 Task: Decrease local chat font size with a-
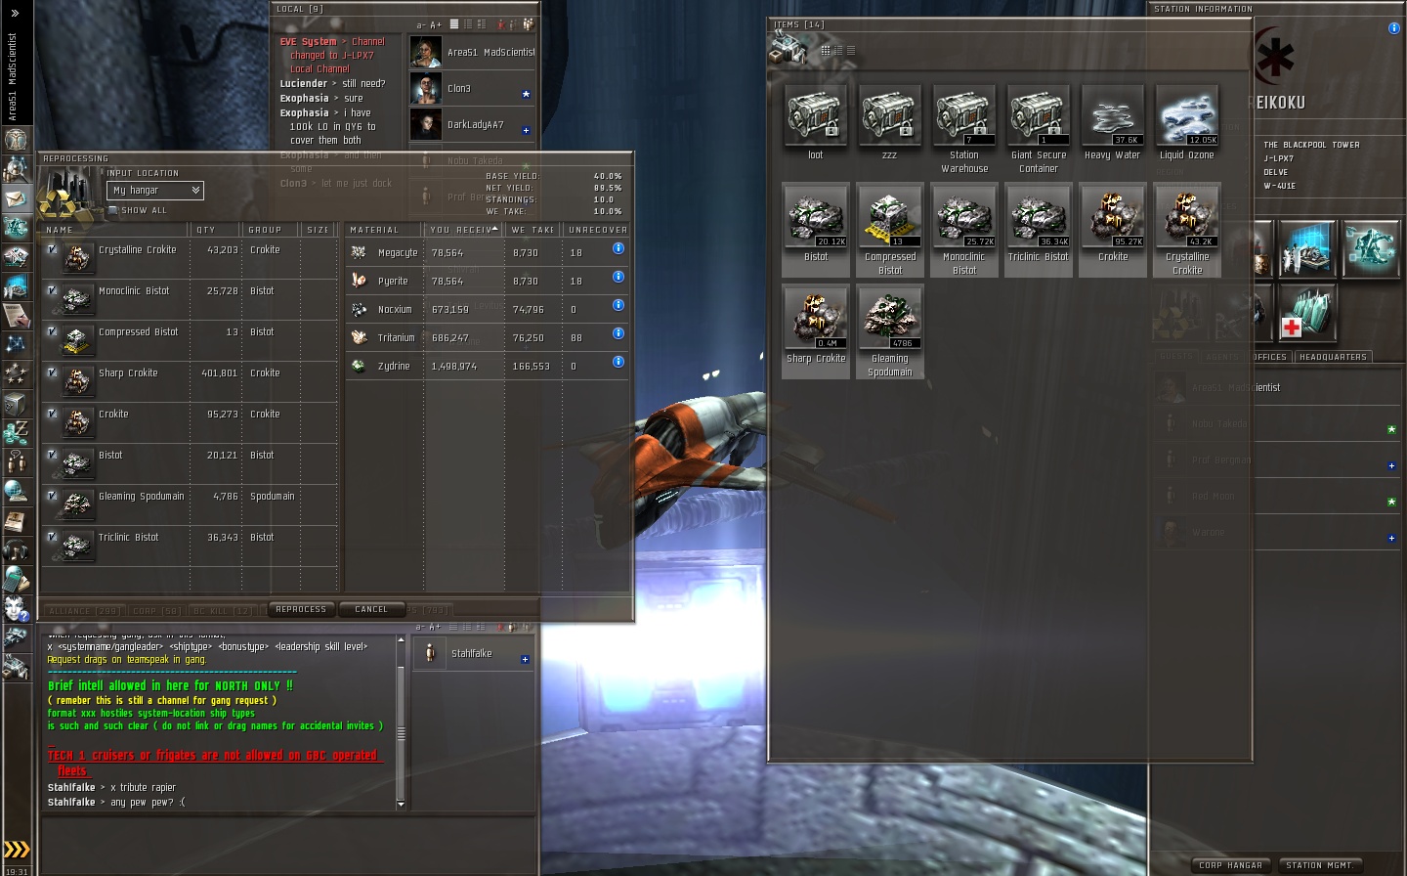(x=422, y=24)
